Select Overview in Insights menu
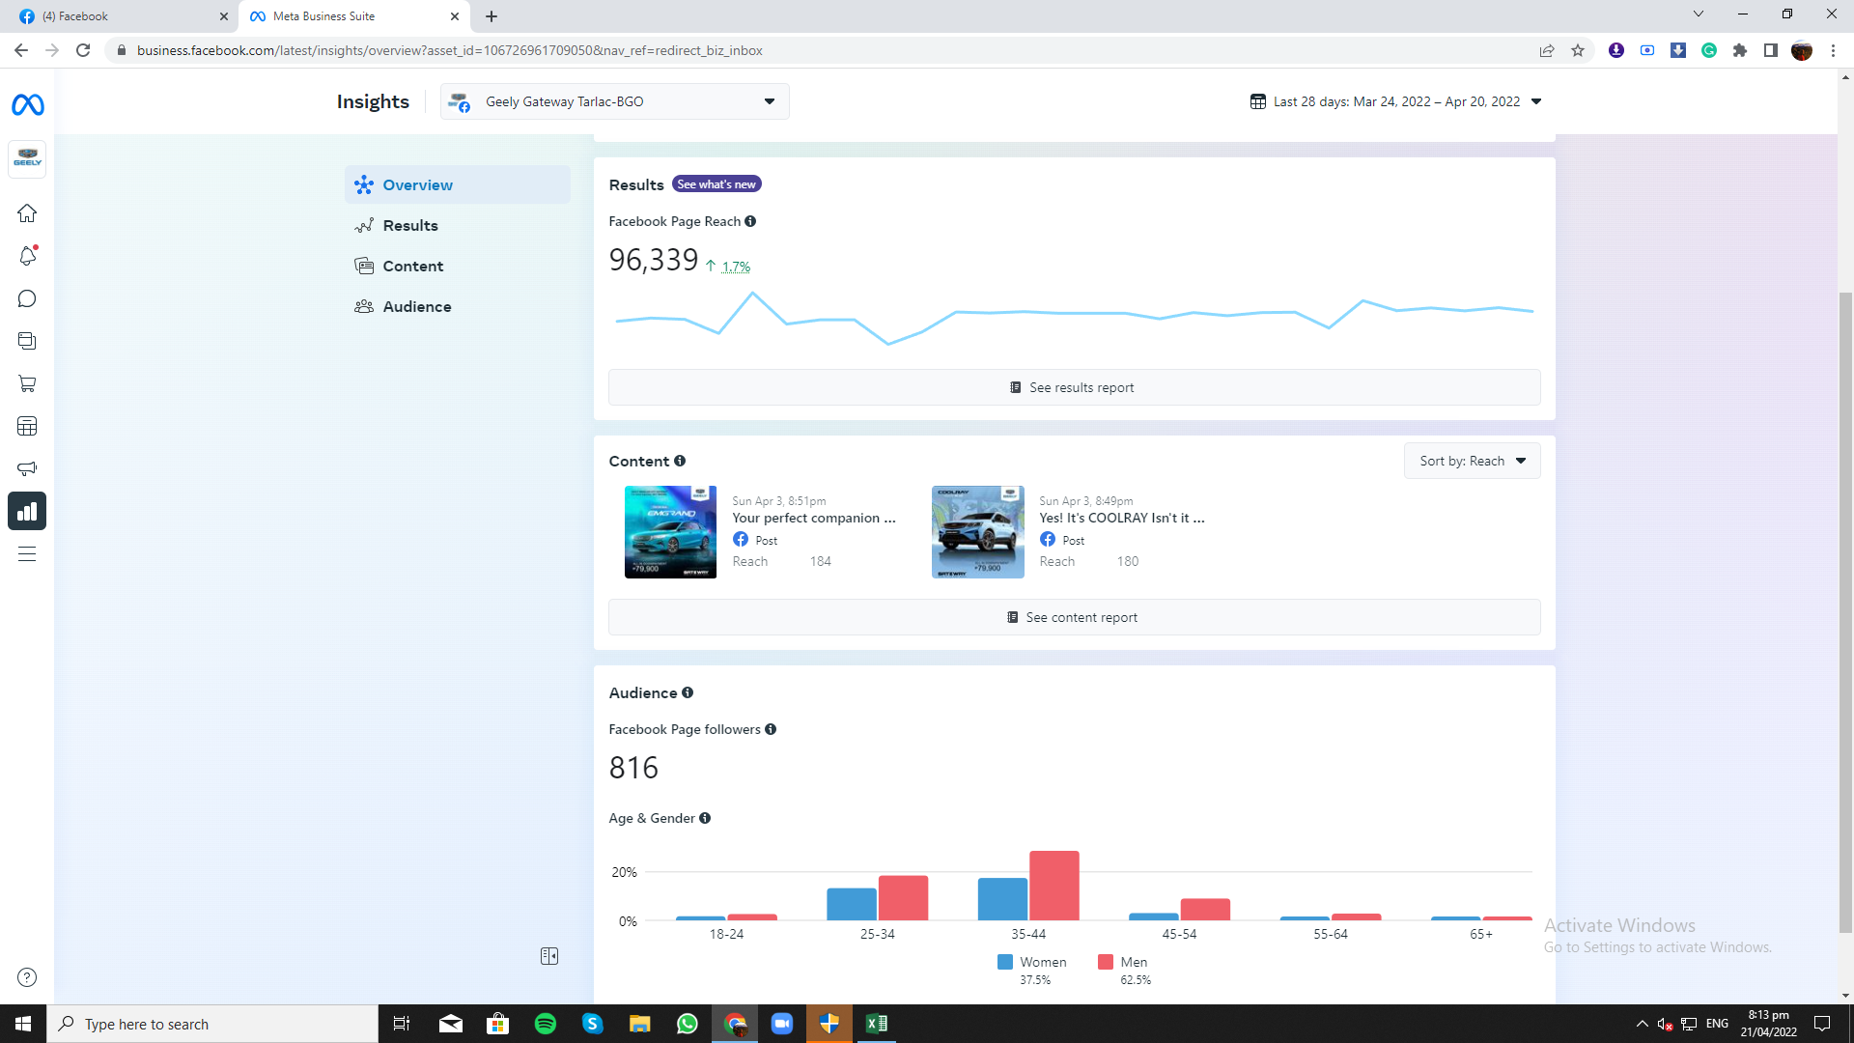The image size is (1854, 1043). point(458,184)
